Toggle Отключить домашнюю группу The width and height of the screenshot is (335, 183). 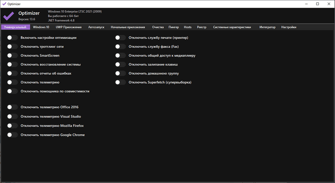[120, 73]
